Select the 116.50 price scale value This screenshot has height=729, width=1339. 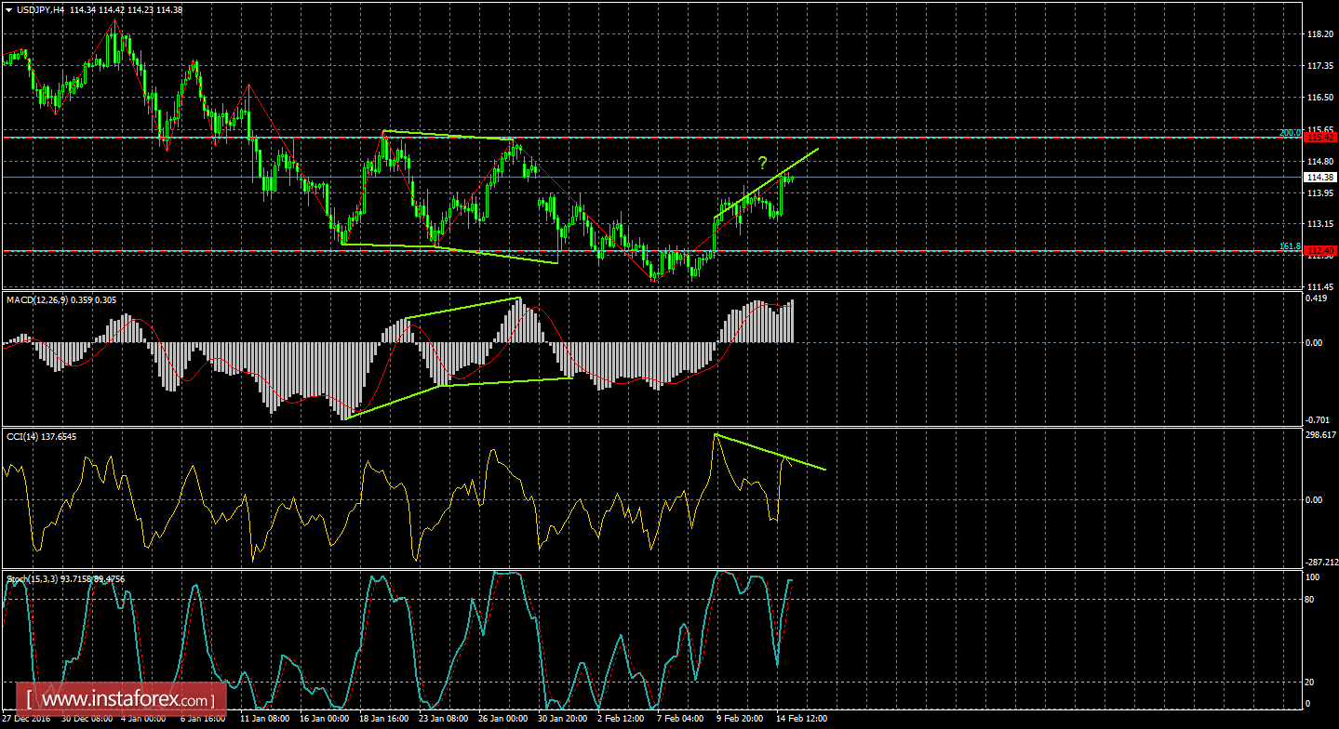(x=1319, y=98)
